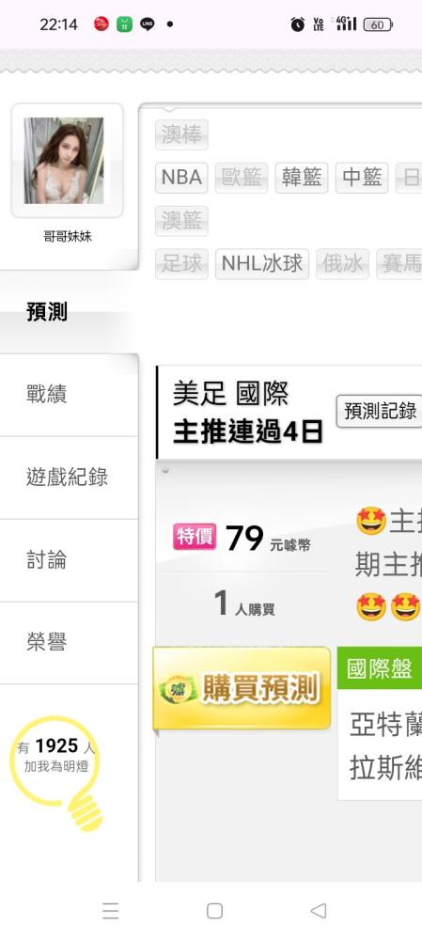Click the 預測記錄 button

380,412
